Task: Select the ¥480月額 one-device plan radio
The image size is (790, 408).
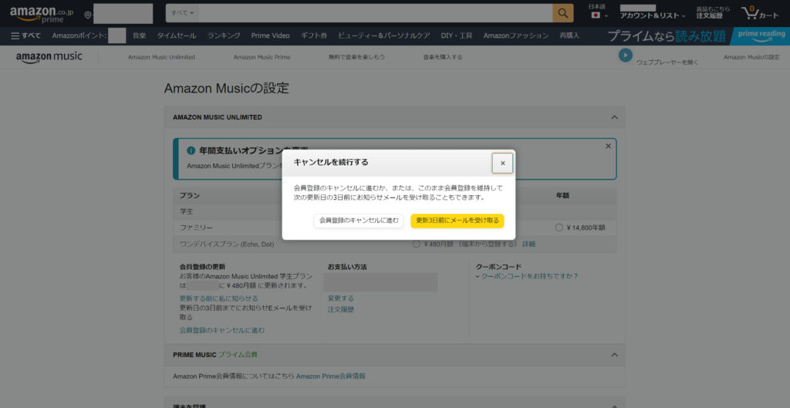Action: pyautogui.click(x=416, y=244)
